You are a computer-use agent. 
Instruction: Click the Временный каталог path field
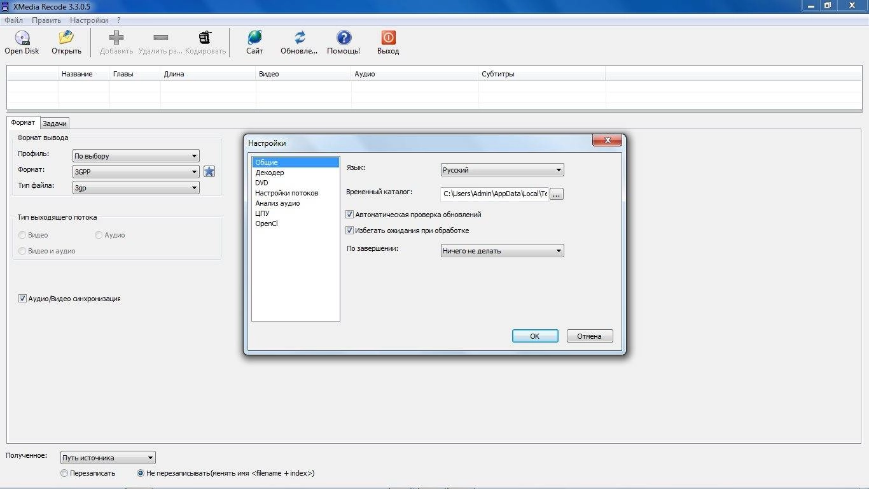click(x=494, y=194)
